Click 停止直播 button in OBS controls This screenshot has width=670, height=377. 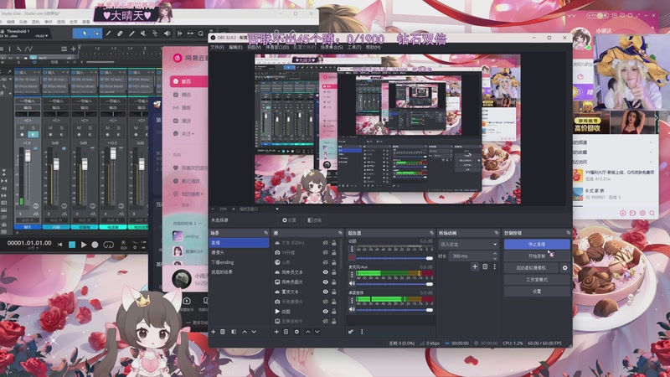(537, 244)
